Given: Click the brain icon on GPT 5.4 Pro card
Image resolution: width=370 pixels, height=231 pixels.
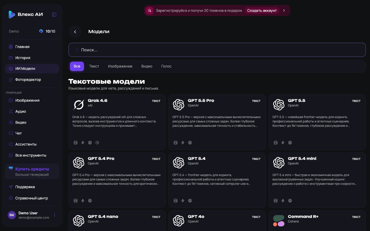Looking at the screenshot, I should click(90, 201).
